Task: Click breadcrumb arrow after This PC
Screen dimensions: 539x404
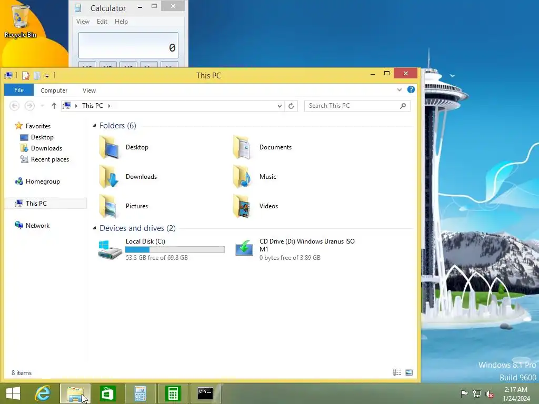Action: 109,106
